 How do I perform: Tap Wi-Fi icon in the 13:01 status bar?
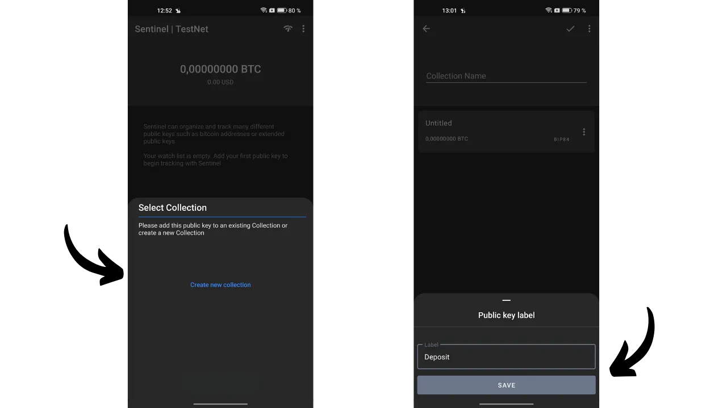(x=549, y=10)
